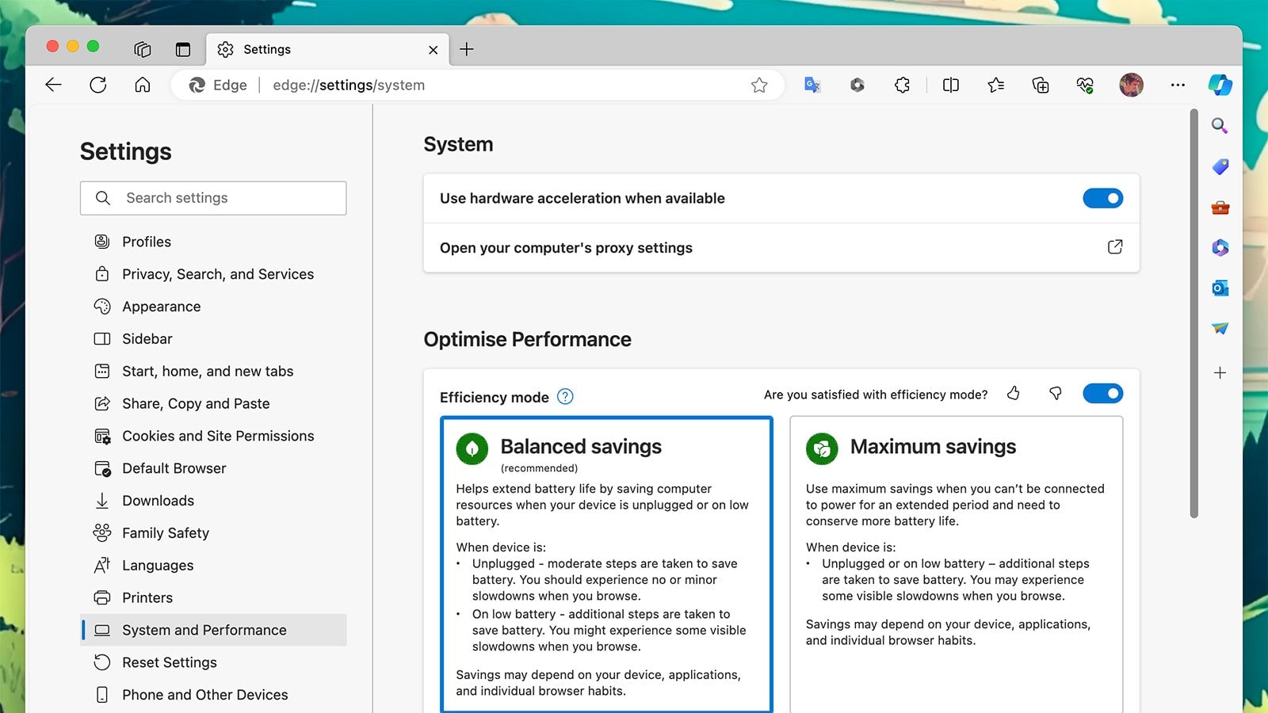The width and height of the screenshot is (1268, 713).
Task: Open the shopping sidebar icon
Action: coord(1220,167)
